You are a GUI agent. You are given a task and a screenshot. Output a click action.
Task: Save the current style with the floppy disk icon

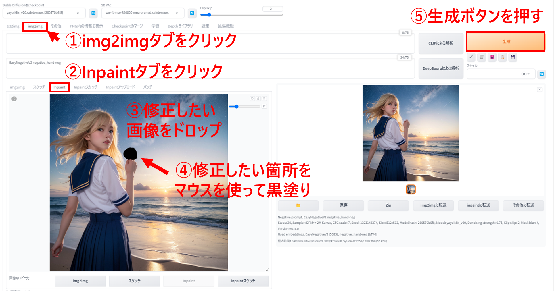(513, 57)
